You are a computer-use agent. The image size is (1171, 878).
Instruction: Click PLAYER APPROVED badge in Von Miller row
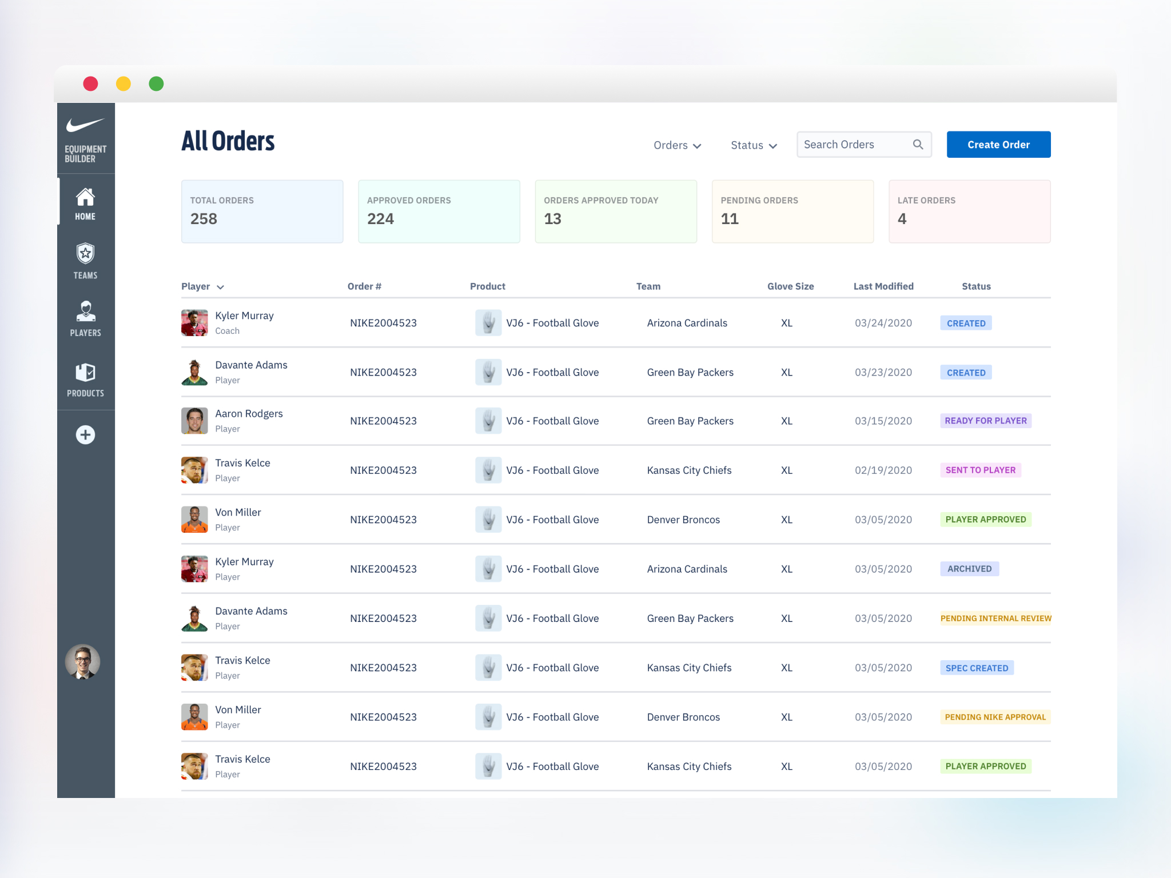click(x=985, y=519)
